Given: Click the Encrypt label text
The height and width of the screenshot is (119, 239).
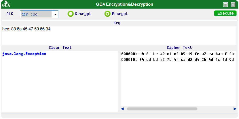Looking at the screenshot, I should (120, 14).
